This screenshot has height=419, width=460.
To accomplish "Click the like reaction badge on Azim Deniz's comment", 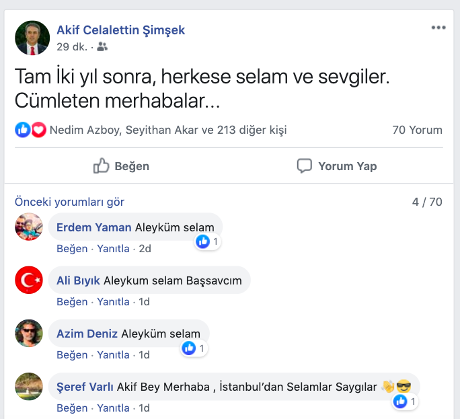I will point(190,348).
